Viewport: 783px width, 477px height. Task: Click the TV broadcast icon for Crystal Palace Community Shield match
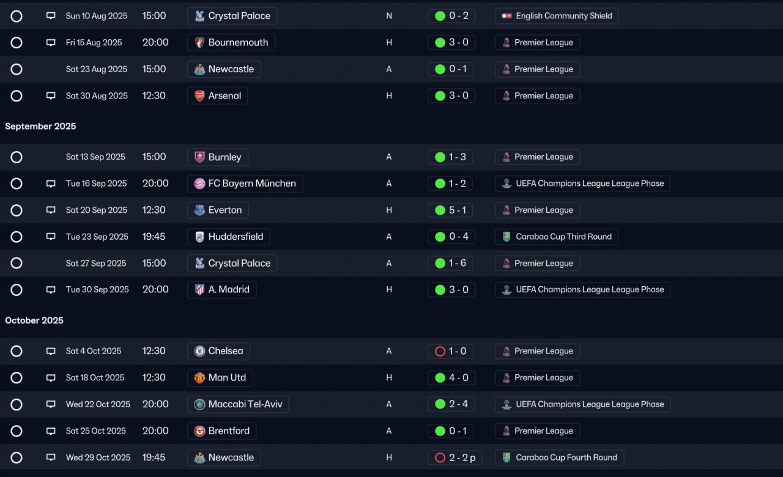coord(51,16)
